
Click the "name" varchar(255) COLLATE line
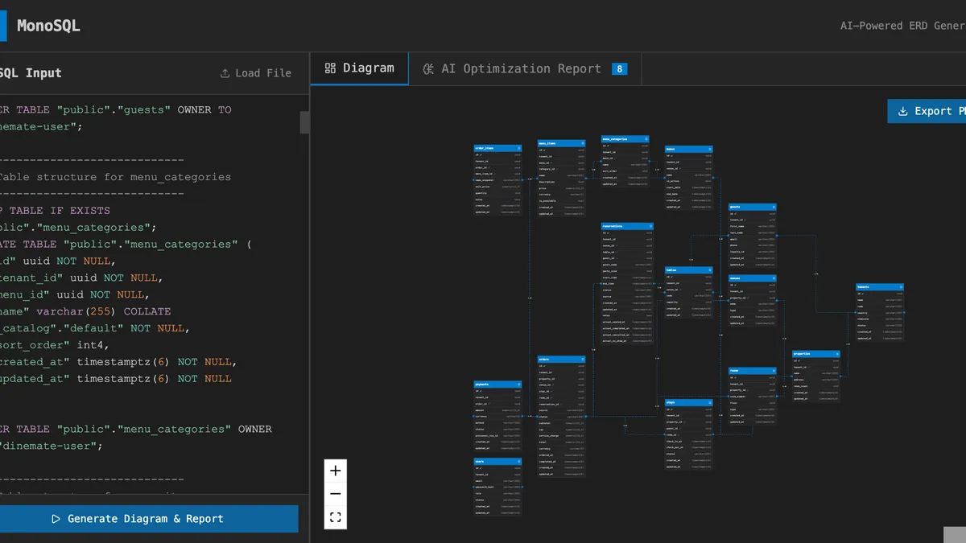(85, 311)
